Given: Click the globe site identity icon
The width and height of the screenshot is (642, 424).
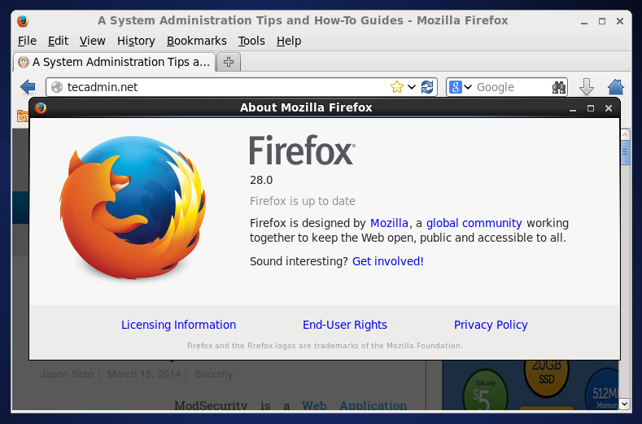Looking at the screenshot, I should 57,87.
